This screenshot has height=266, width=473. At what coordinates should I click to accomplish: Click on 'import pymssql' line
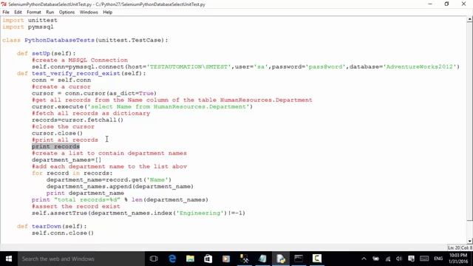click(x=28, y=27)
